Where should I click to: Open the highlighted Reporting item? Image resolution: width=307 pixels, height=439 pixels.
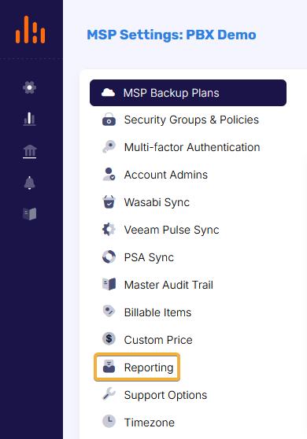tap(137, 367)
